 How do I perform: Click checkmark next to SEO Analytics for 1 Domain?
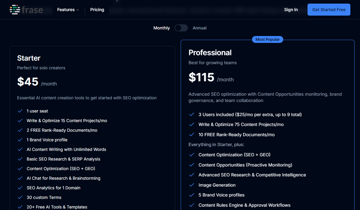20,188
